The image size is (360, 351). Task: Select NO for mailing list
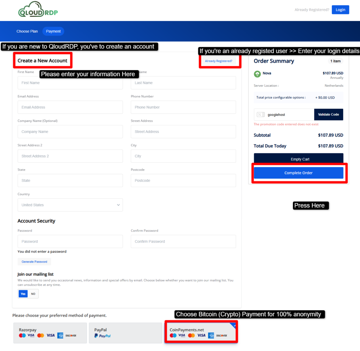tap(33, 294)
